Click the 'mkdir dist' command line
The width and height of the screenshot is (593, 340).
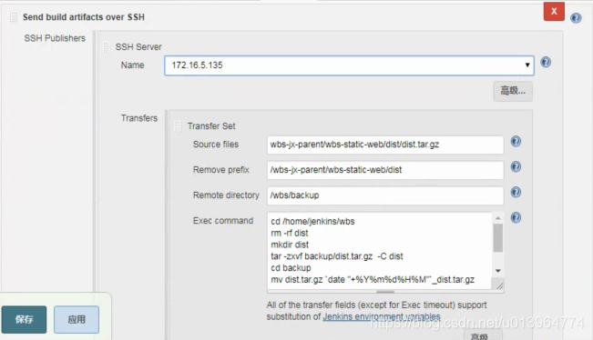290,245
